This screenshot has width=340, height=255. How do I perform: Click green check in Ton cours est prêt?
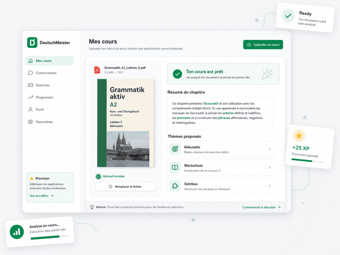[177, 74]
